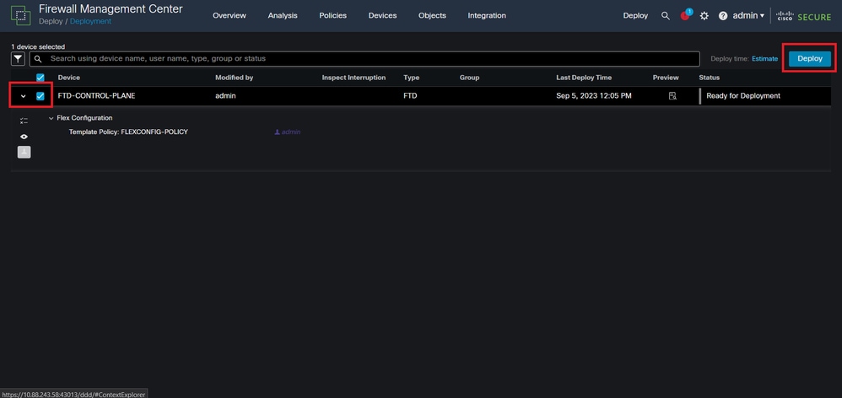Open the Overview menu
Screen dimensions: 842x398
tap(229, 15)
